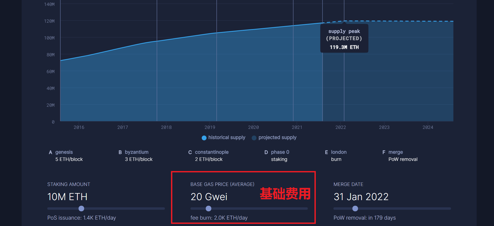Image resolution: width=494 pixels, height=226 pixels.
Task: Toggle the projected supply legend label
Action: [x=277, y=137]
